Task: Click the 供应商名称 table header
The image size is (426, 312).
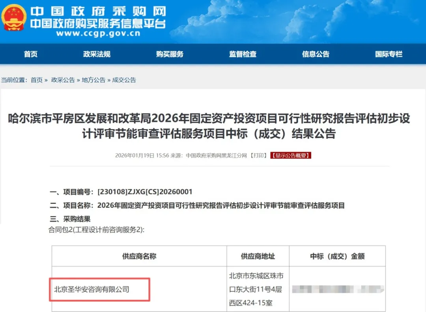Action: [139, 256]
